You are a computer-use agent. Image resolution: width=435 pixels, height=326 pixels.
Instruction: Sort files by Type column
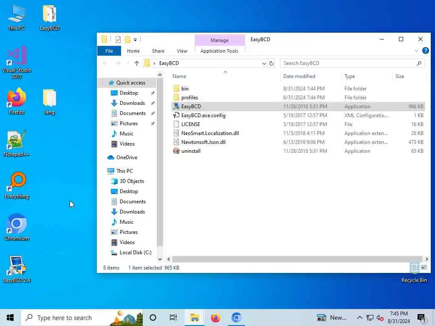click(x=367, y=76)
